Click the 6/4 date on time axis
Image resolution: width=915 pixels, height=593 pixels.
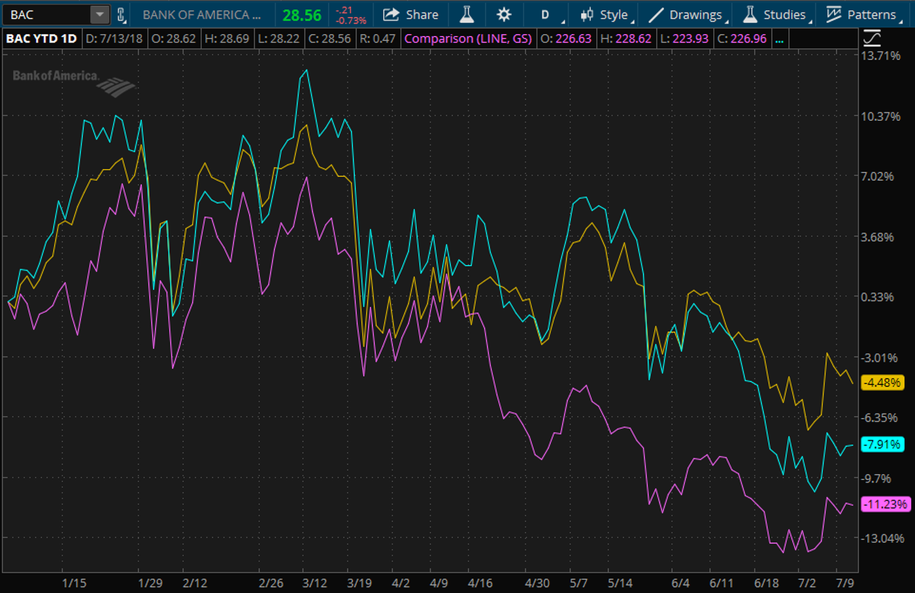pos(680,583)
